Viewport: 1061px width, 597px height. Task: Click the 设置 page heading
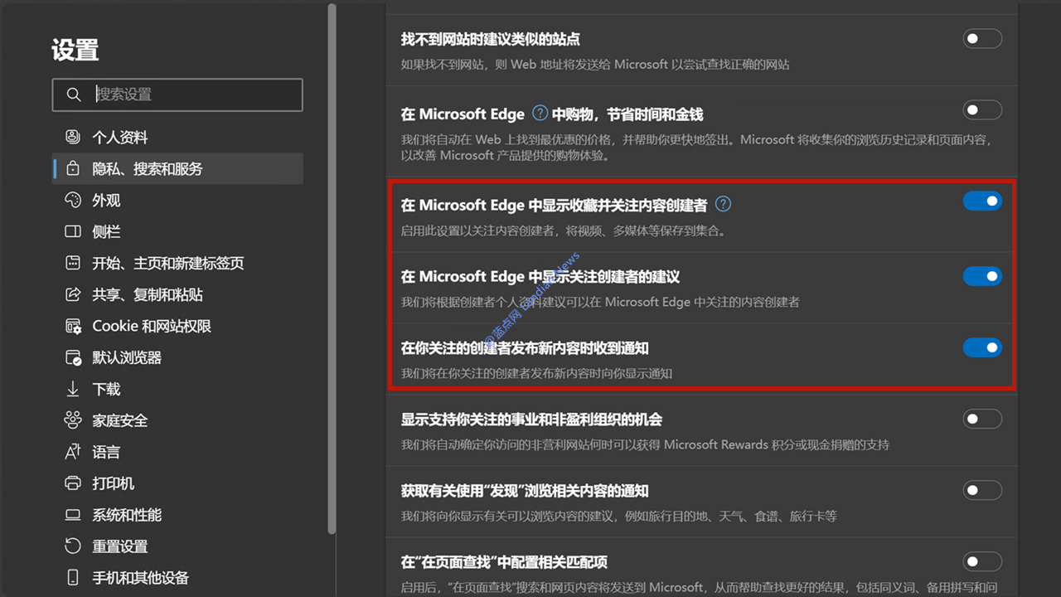[x=75, y=50]
